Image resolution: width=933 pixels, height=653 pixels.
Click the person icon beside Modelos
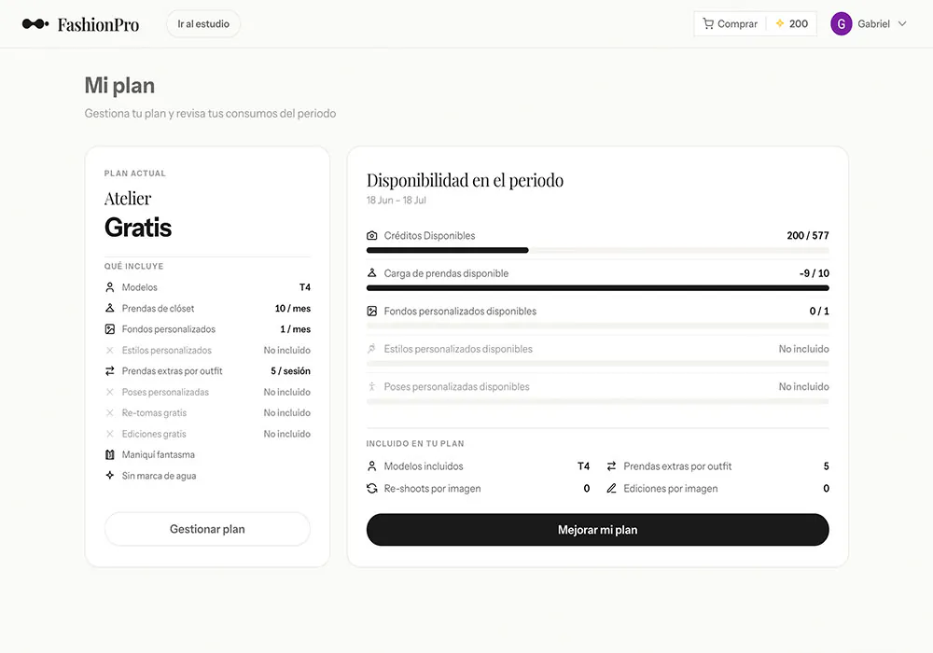tap(109, 287)
